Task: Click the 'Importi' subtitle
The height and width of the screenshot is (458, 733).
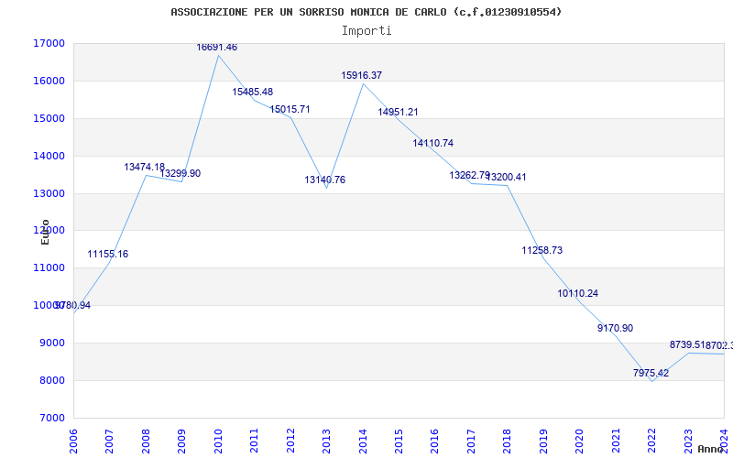Action: [366, 31]
